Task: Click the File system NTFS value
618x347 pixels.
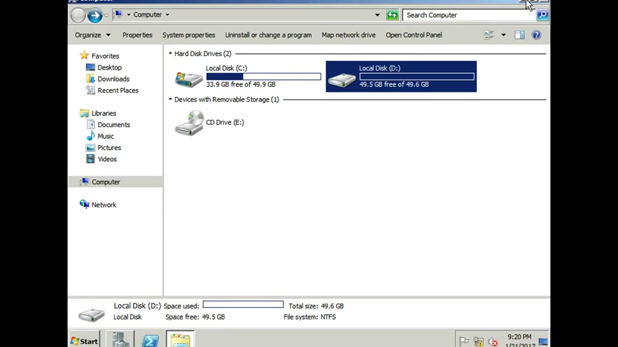Action: click(328, 317)
